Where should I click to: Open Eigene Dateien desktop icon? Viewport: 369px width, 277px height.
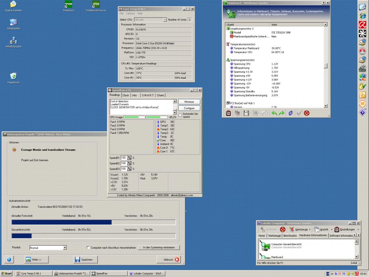point(13,6)
